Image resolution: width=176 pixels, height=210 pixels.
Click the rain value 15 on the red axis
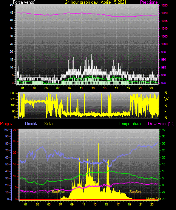click(15, 164)
